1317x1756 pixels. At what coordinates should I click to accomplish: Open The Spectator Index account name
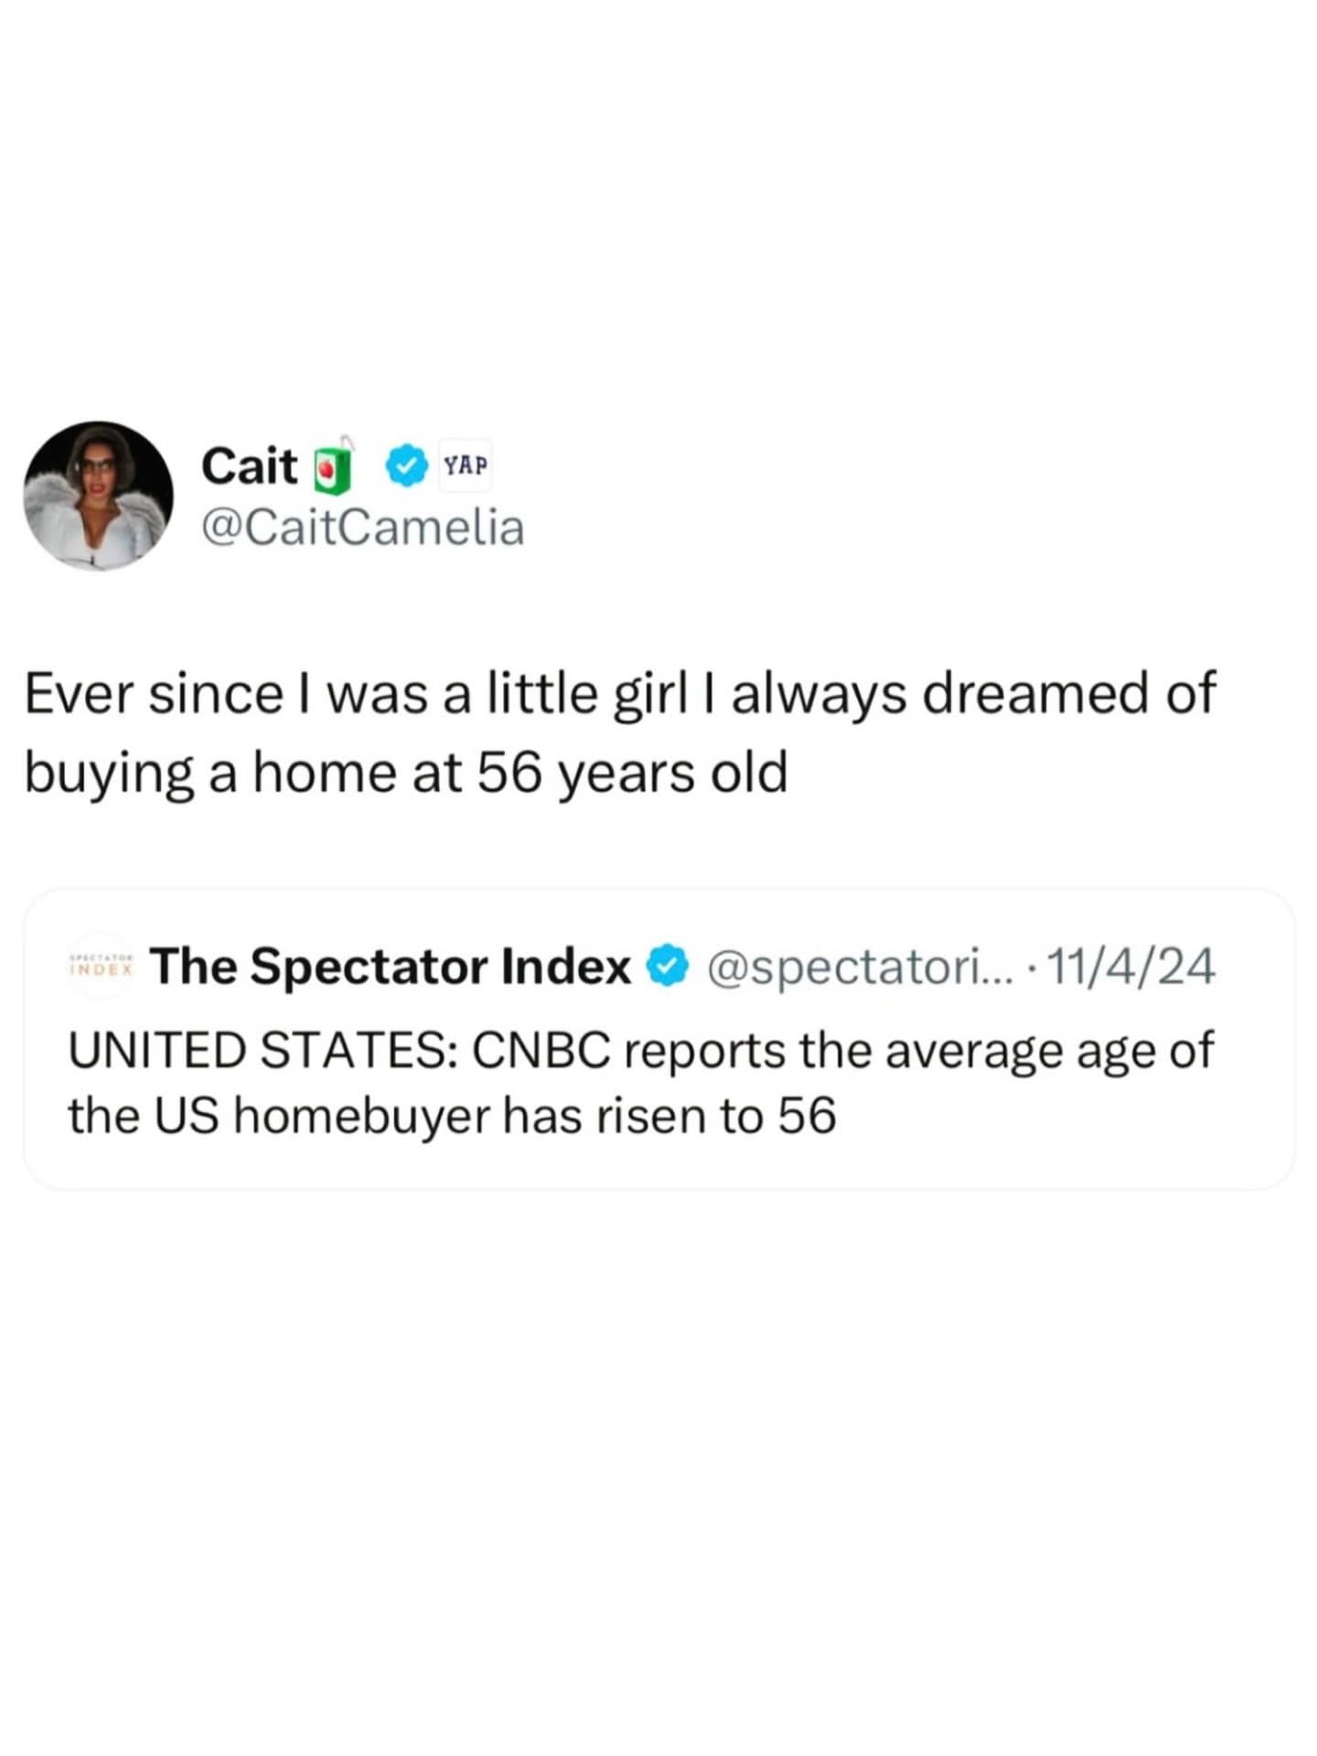pos(391,966)
